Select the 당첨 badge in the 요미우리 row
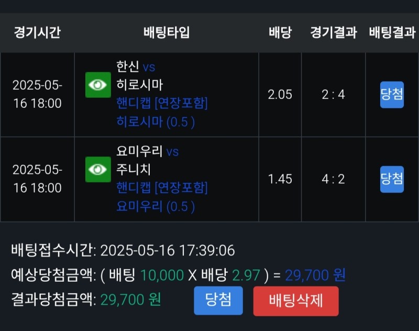This screenshot has height=331, width=419. point(392,179)
